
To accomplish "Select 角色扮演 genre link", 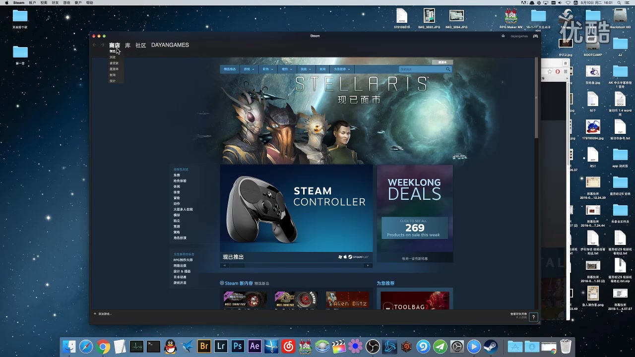I will (180, 238).
